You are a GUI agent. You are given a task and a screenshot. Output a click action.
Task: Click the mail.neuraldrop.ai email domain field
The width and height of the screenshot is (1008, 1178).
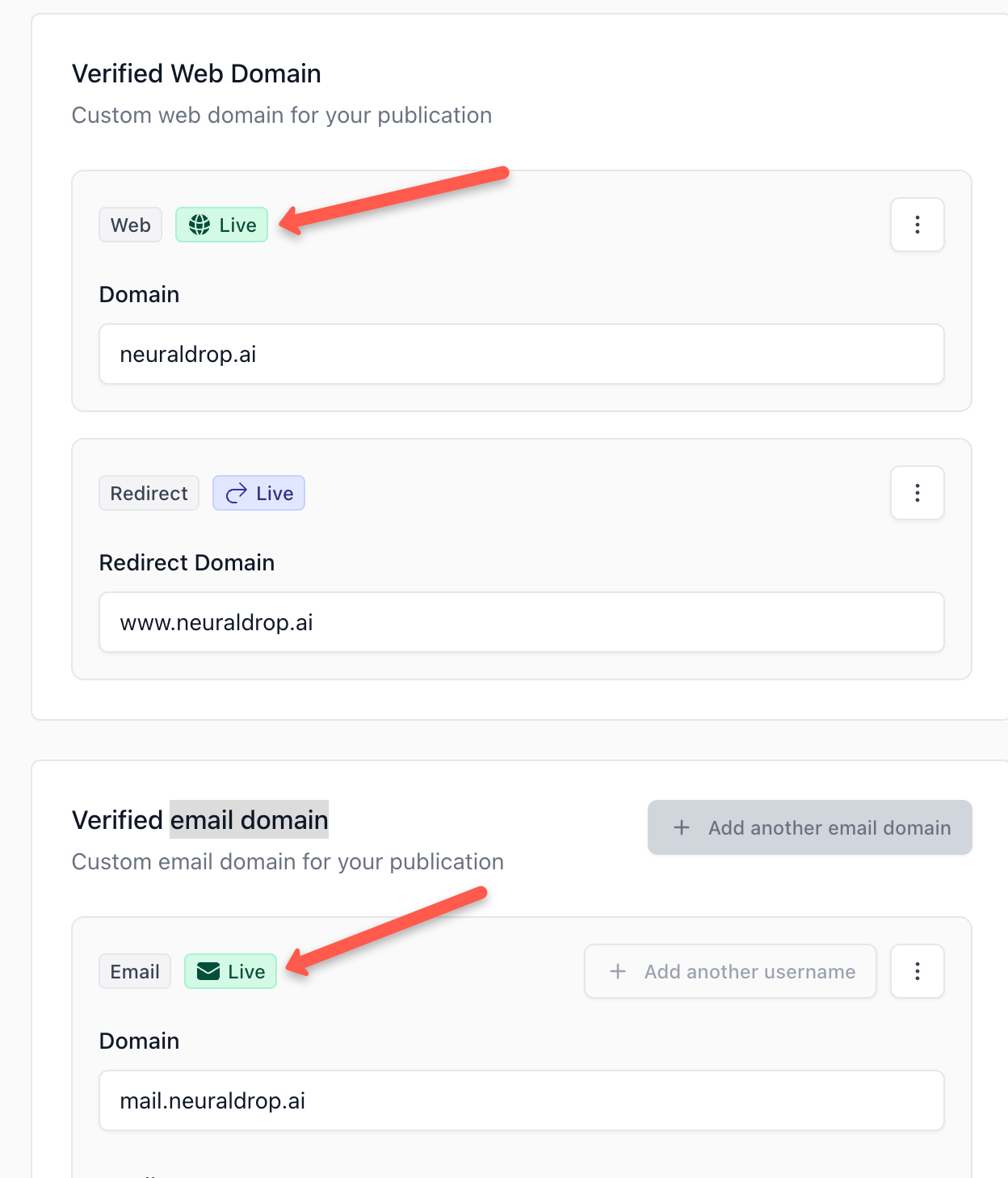521,1100
